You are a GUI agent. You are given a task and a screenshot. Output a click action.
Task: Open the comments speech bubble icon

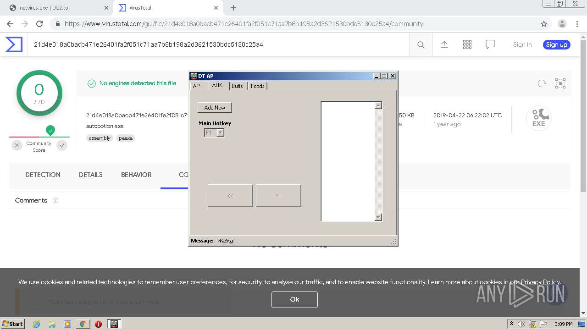[x=490, y=44]
